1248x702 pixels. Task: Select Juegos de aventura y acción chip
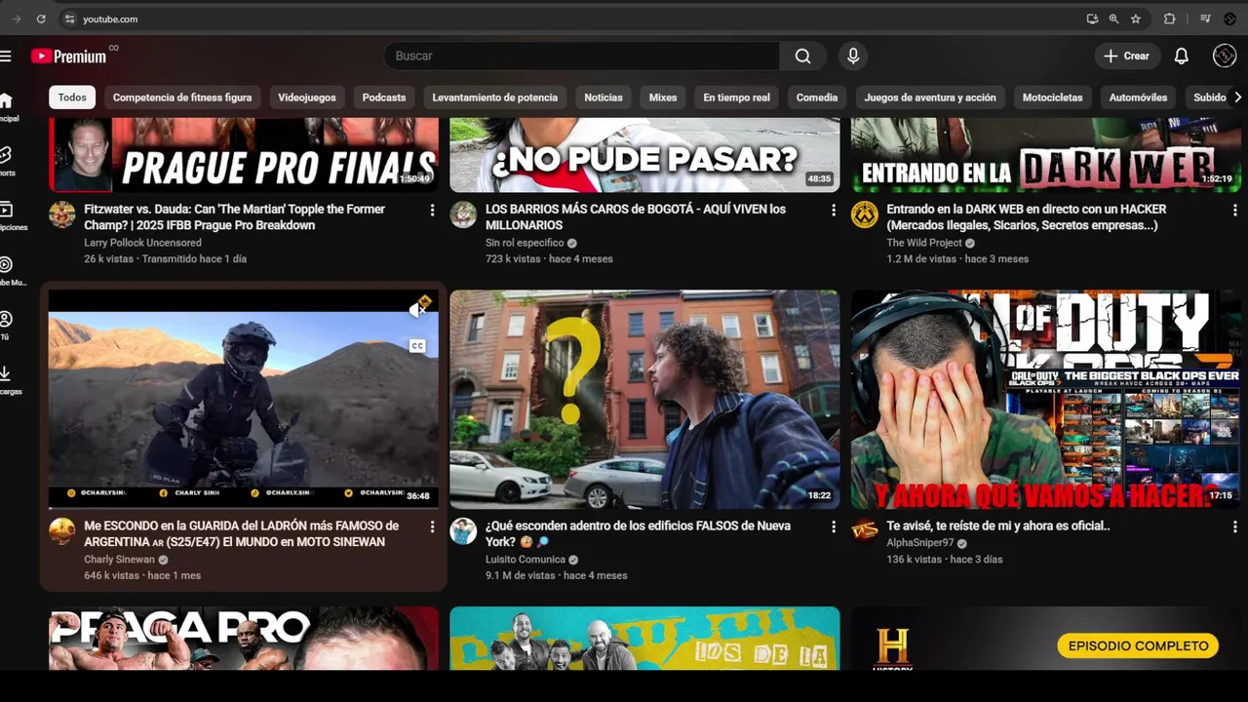pyautogui.click(x=930, y=97)
